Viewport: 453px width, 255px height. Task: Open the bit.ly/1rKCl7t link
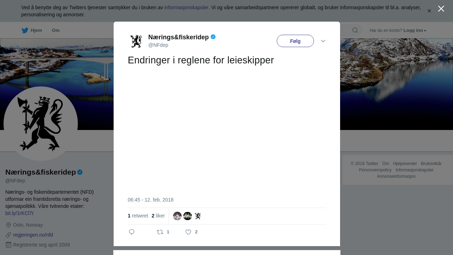(x=19, y=213)
